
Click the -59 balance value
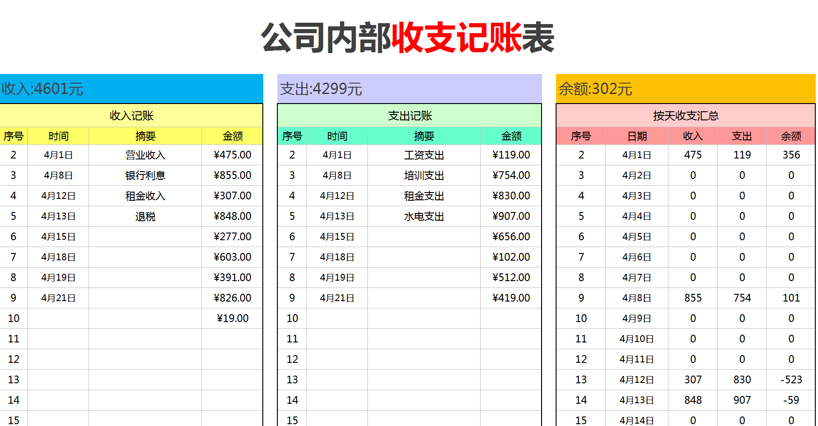(x=791, y=400)
